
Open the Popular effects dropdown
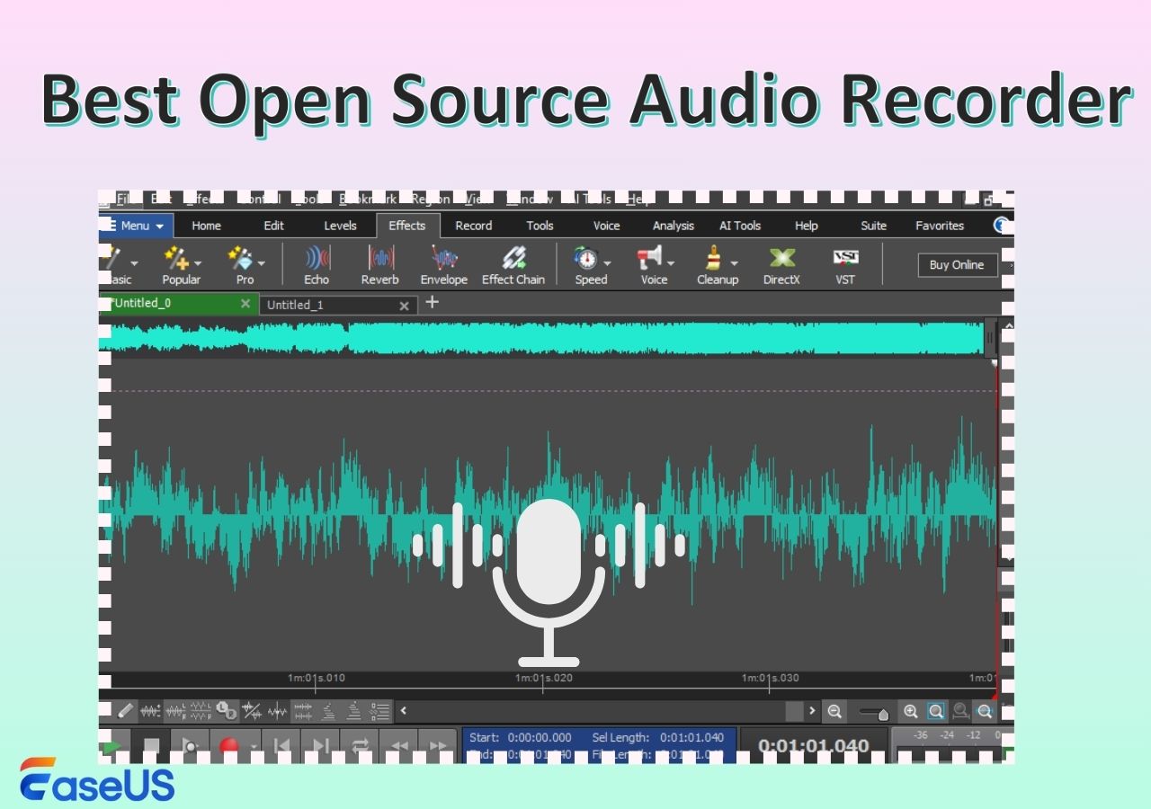(x=198, y=263)
